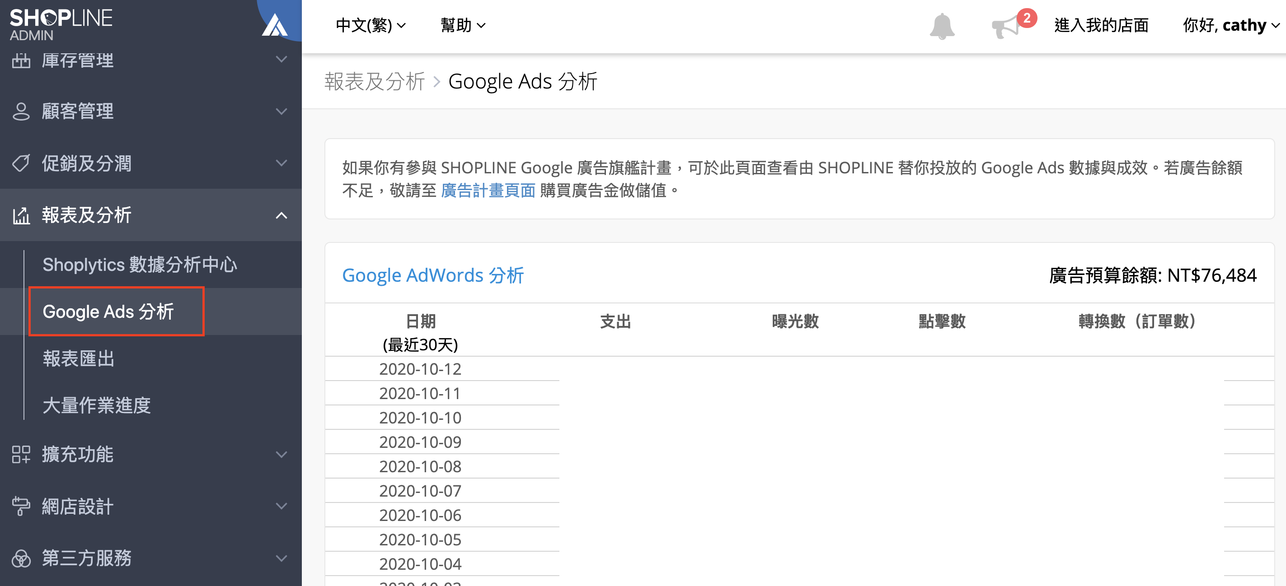Click the 網店設計 paint roller icon

pyautogui.click(x=21, y=506)
